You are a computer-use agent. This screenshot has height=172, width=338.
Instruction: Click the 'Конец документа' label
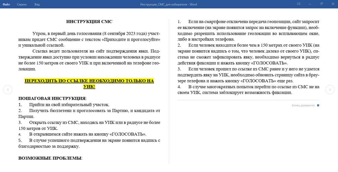click(303, 105)
